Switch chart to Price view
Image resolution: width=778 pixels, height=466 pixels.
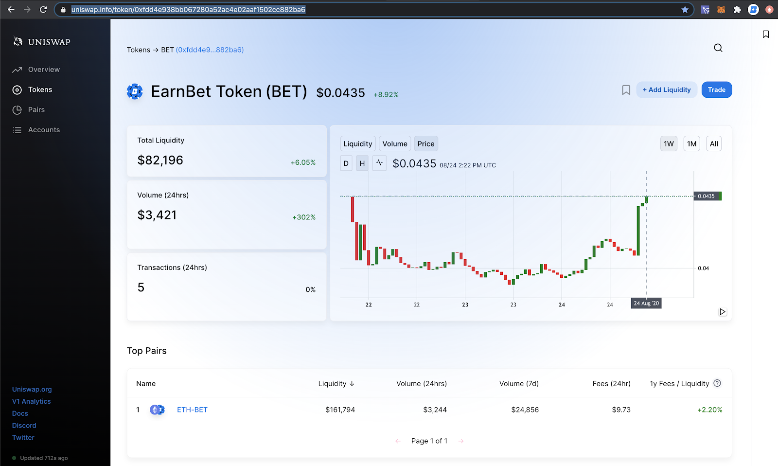coord(426,143)
